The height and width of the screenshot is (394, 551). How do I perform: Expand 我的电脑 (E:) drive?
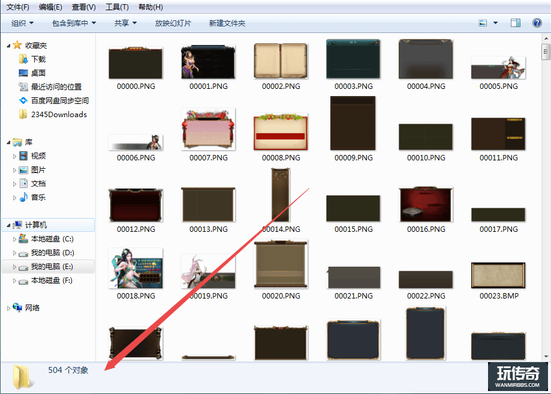click(14, 267)
